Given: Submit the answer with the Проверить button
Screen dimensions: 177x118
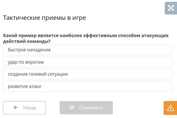Looking at the screenshot, I should coord(86,108).
